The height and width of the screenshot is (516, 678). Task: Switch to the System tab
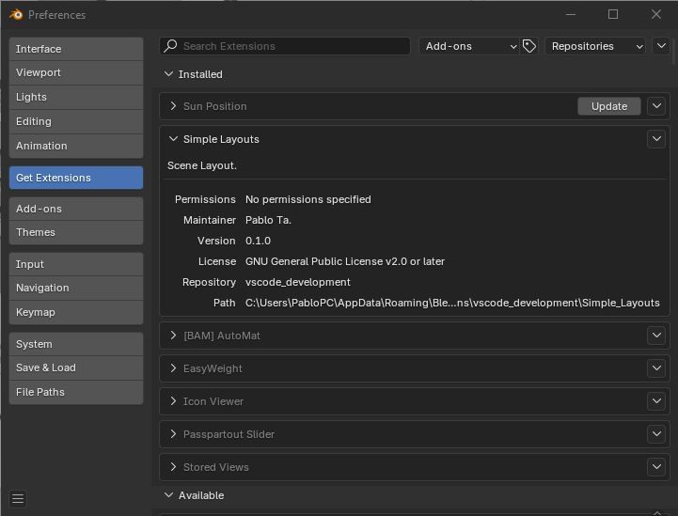(x=76, y=344)
